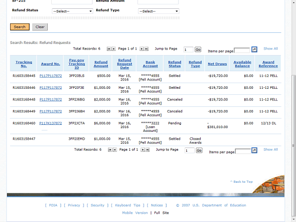Click previous page icon in top pagination
296x222 pixels.
[x=113, y=49]
